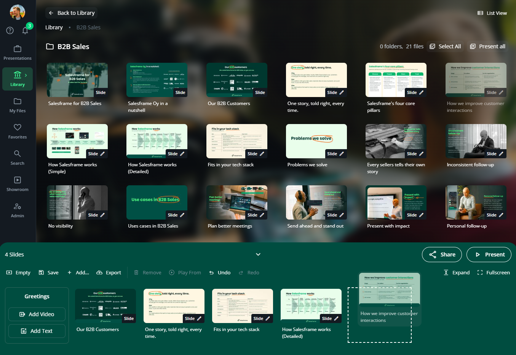
Task: Open notifications bell with 3 badge
Action: (x=25, y=30)
